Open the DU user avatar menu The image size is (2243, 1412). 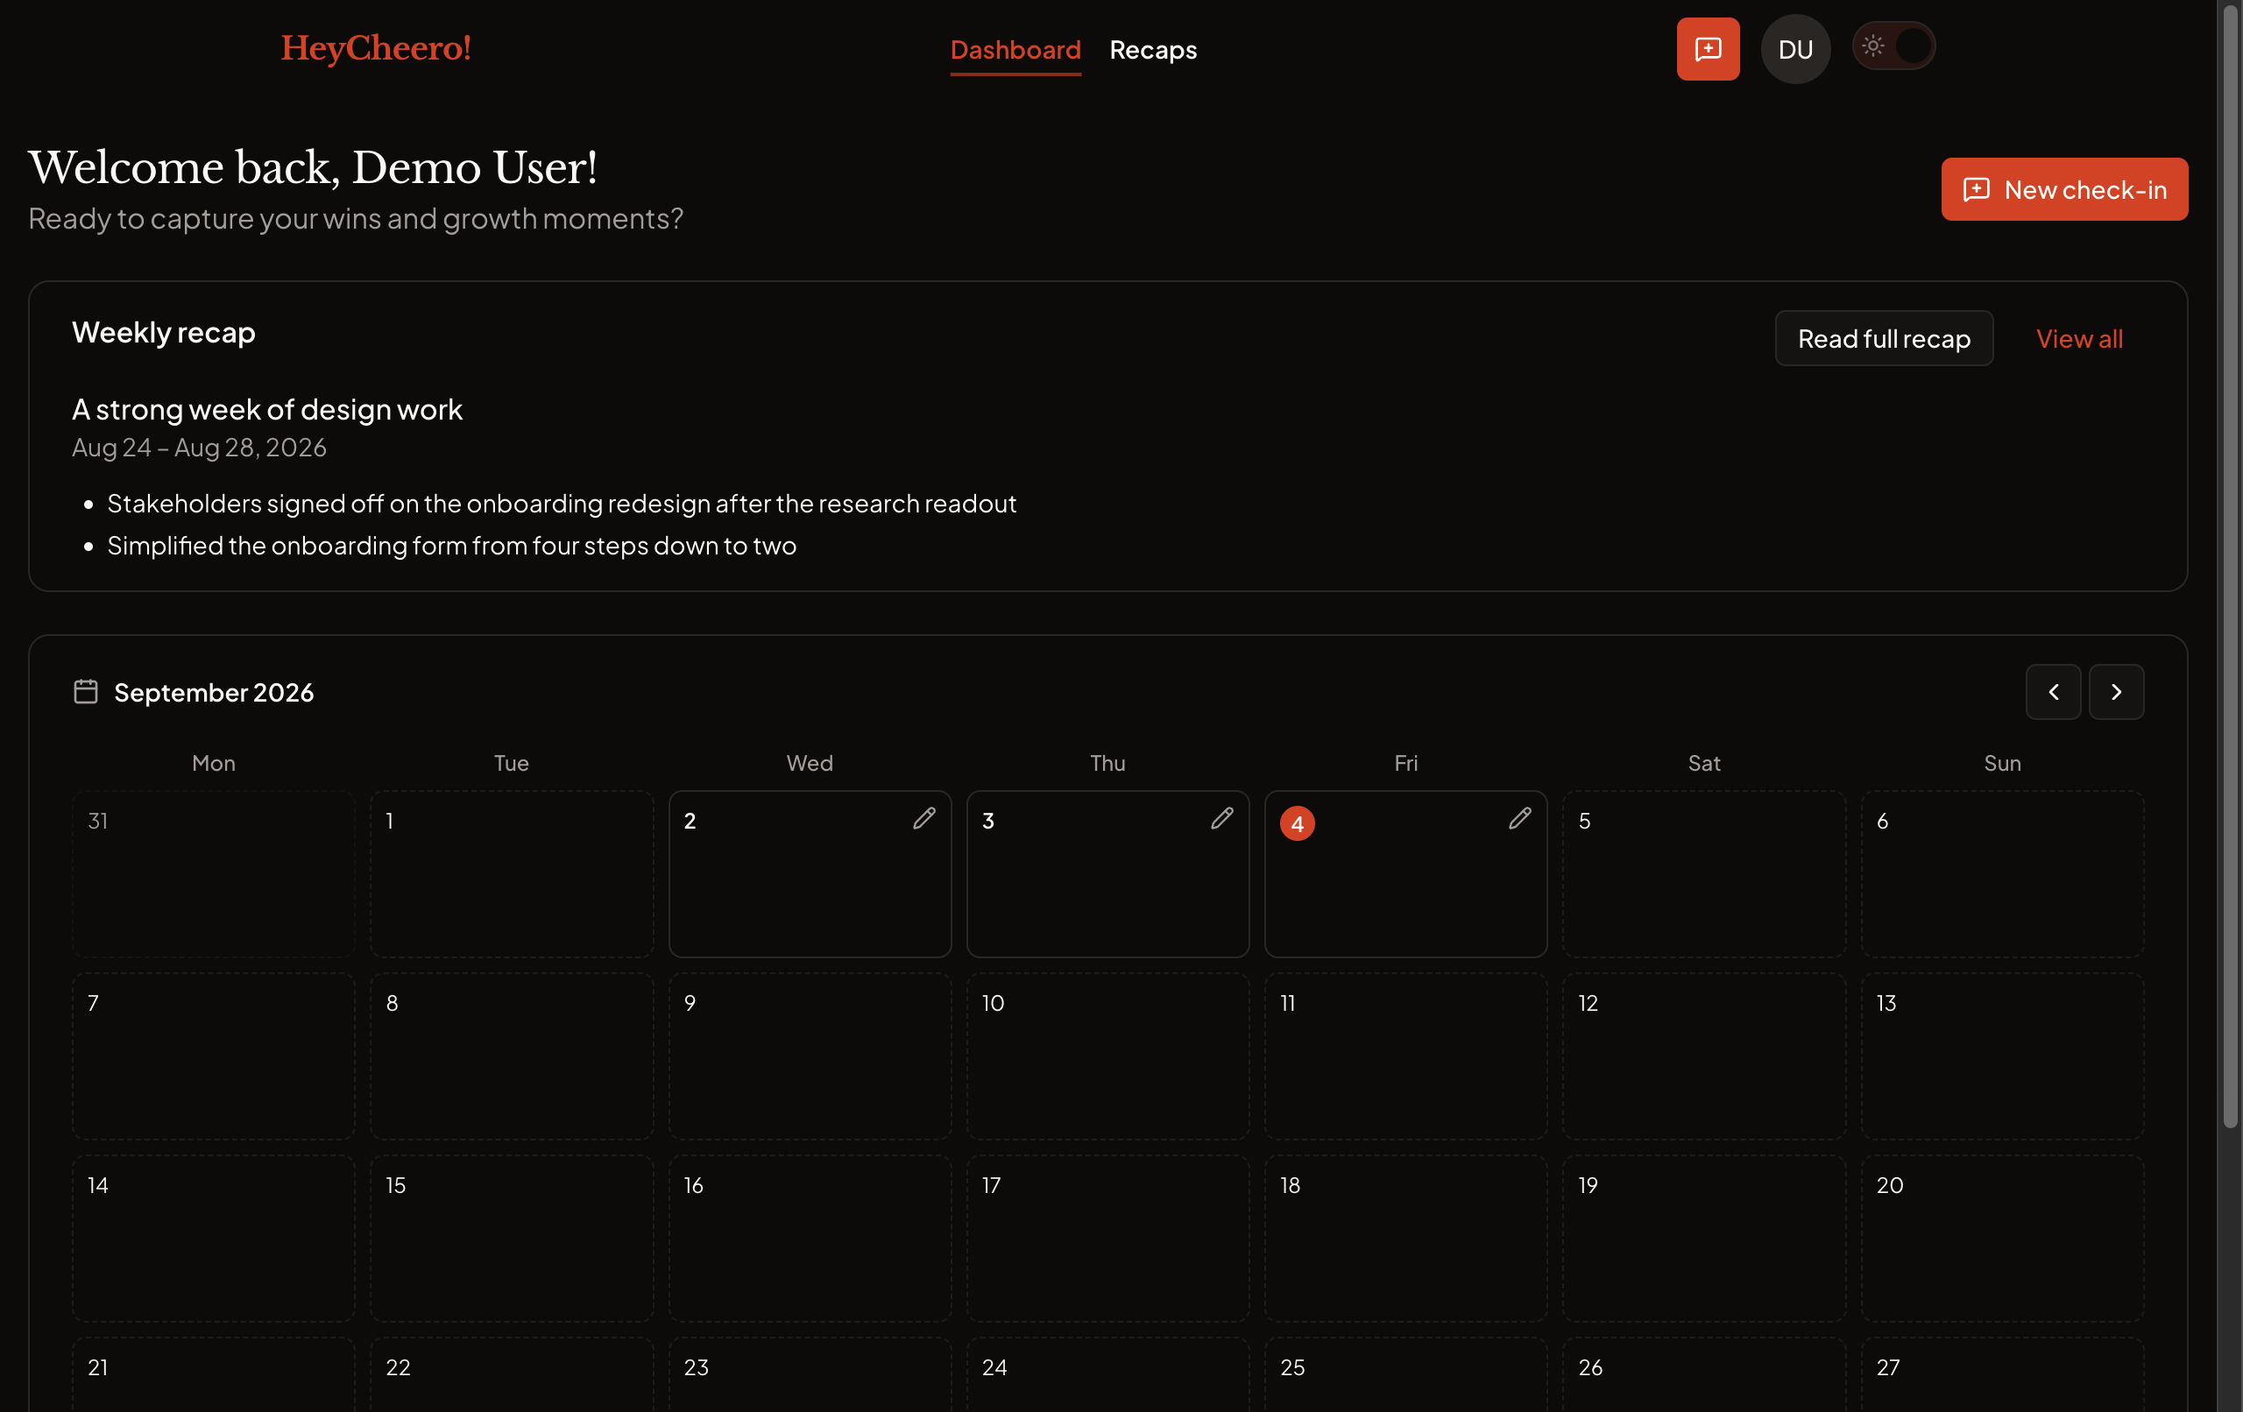(1795, 49)
